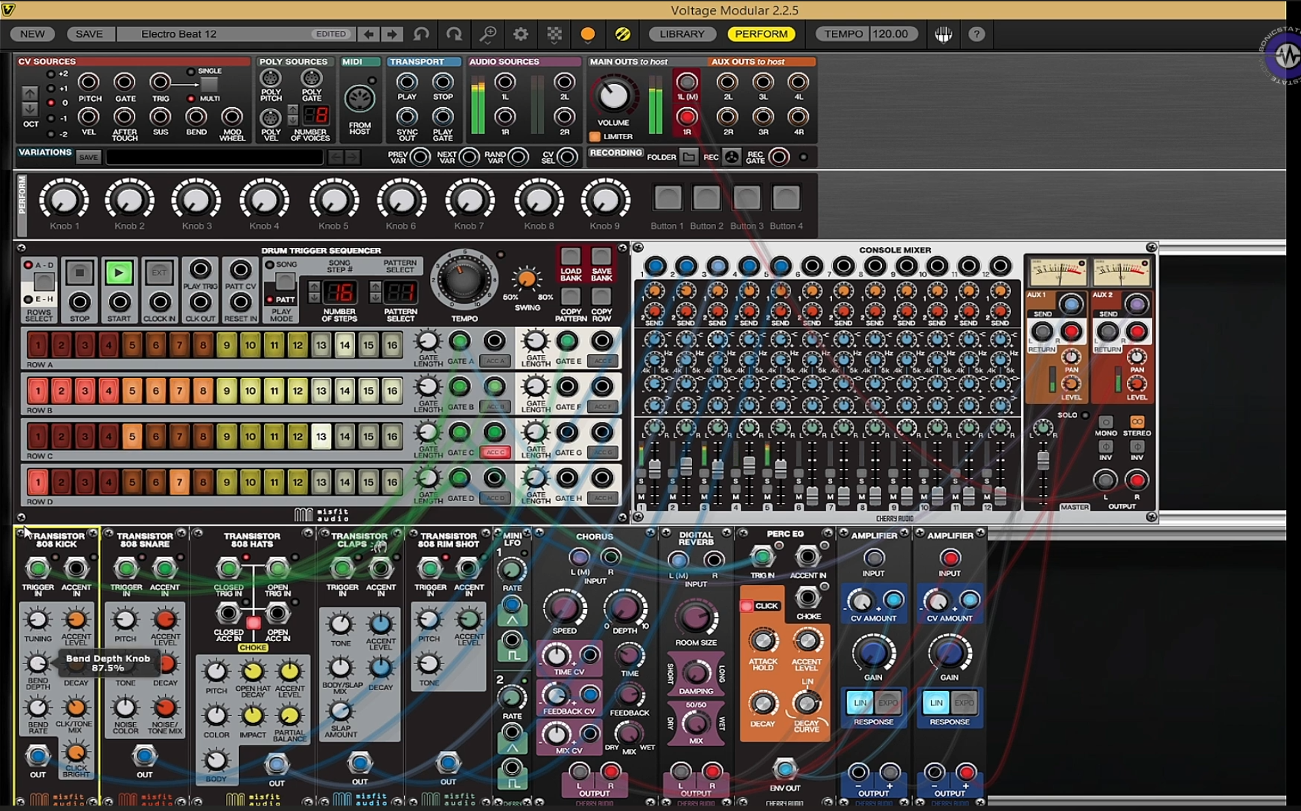1301x811 pixels.
Task: Decrease number of steps down arrow
Action: (314, 298)
